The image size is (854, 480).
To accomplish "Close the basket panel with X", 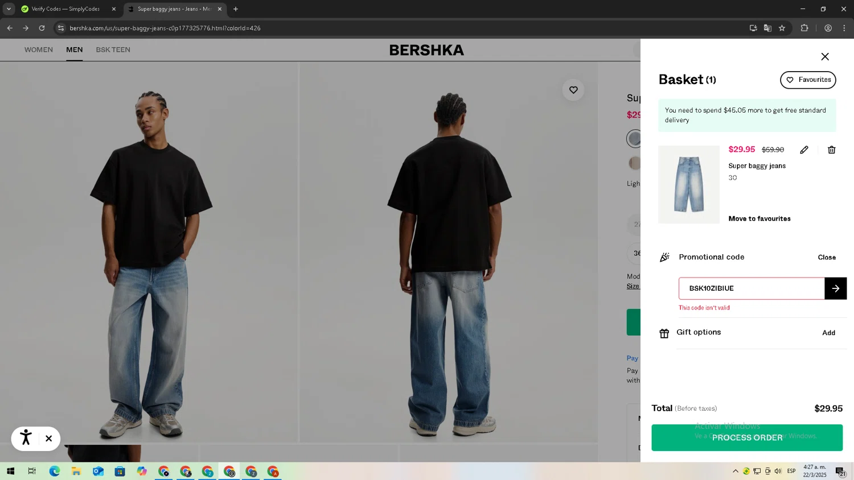I will [x=824, y=56].
